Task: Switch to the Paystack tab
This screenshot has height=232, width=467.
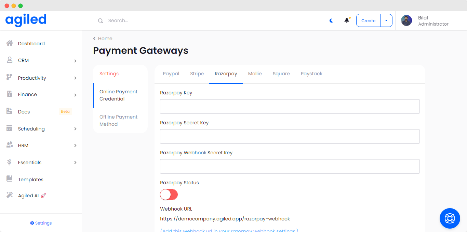Action: [311, 74]
